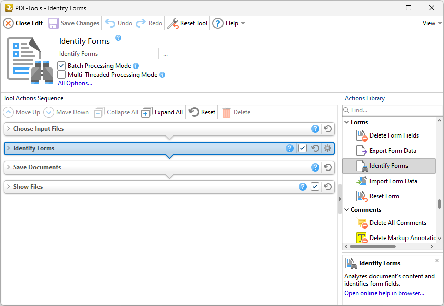Select Delete All Comments action

389,223
